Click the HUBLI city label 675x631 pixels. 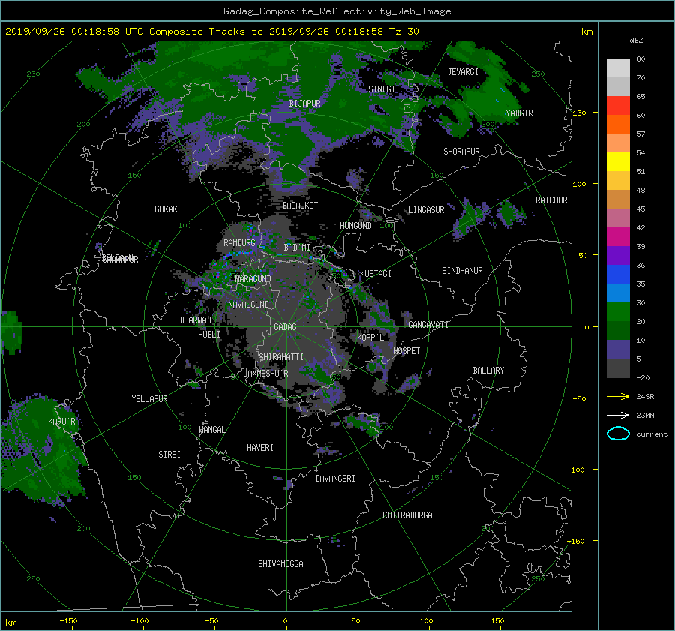click(x=209, y=334)
